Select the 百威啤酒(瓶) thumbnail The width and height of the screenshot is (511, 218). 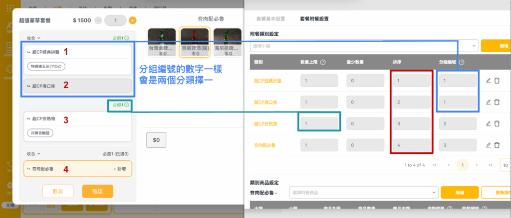click(195, 42)
